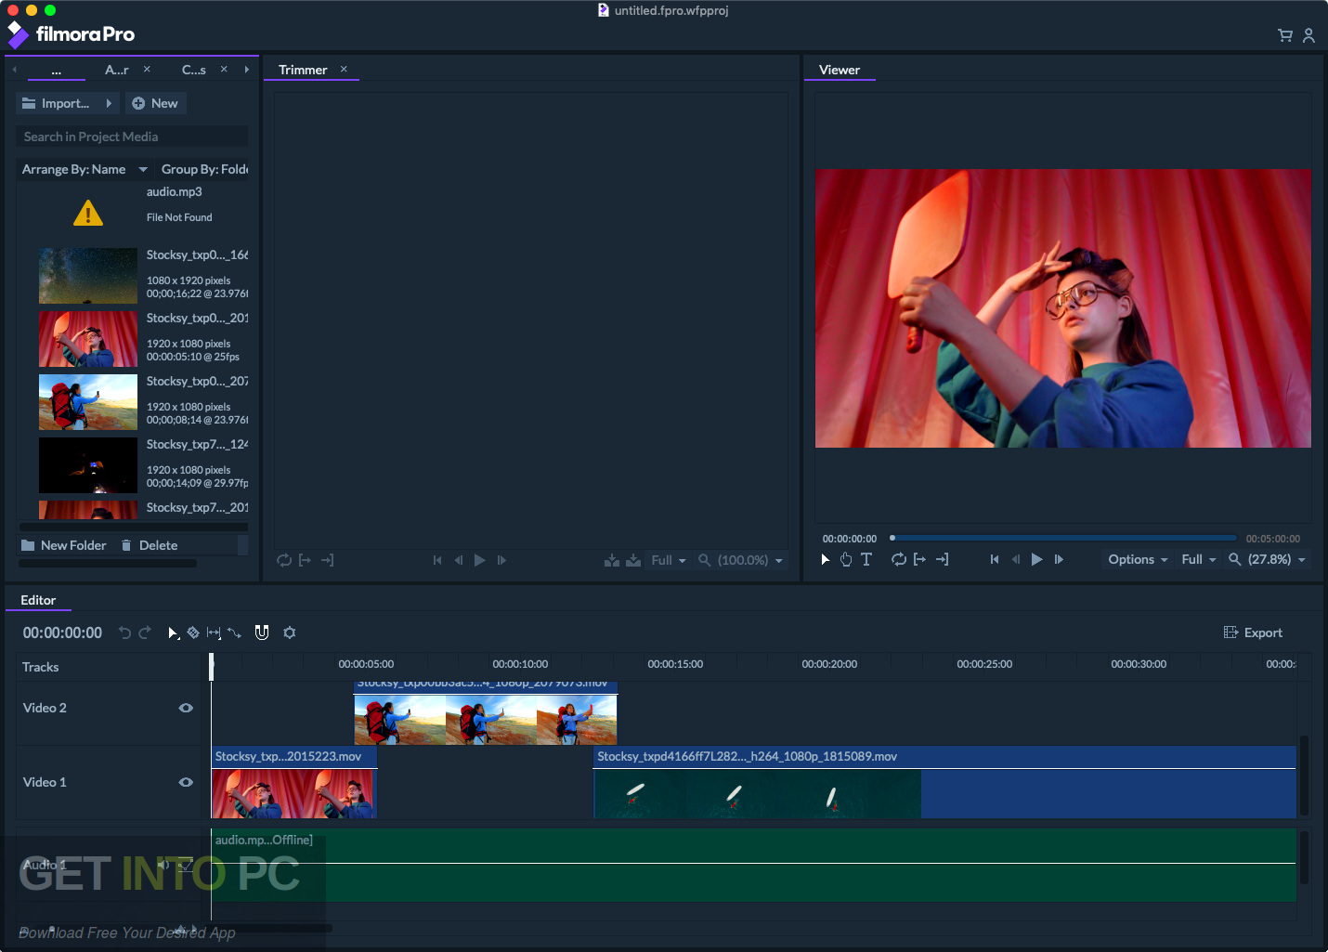Toggle loop playback in Viewer
Viewport: 1328px width, 952px height.
(899, 559)
